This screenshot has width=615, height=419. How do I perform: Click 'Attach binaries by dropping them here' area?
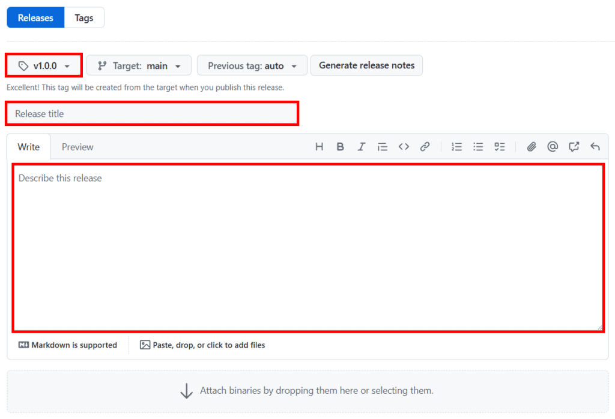[x=307, y=391]
